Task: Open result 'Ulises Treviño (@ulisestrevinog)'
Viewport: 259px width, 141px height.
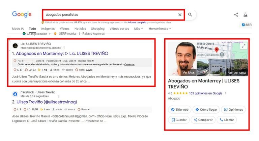Action: click(x=47, y=102)
